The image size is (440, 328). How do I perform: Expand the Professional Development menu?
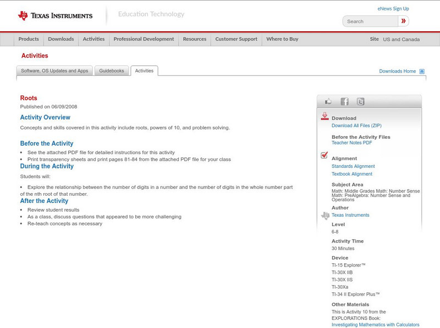click(x=144, y=39)
